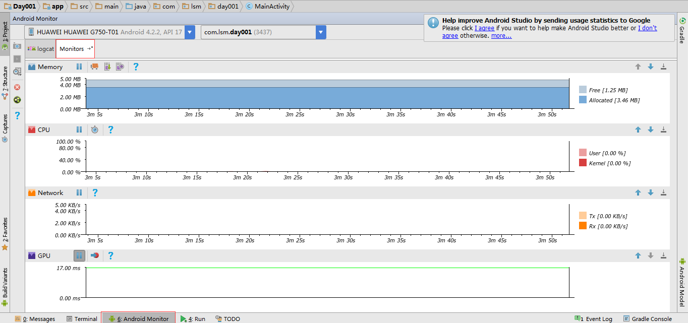The width and height of the screenshot is (688, 323).
Task: Open the Captures side panel tab
Action: (5, 128)
